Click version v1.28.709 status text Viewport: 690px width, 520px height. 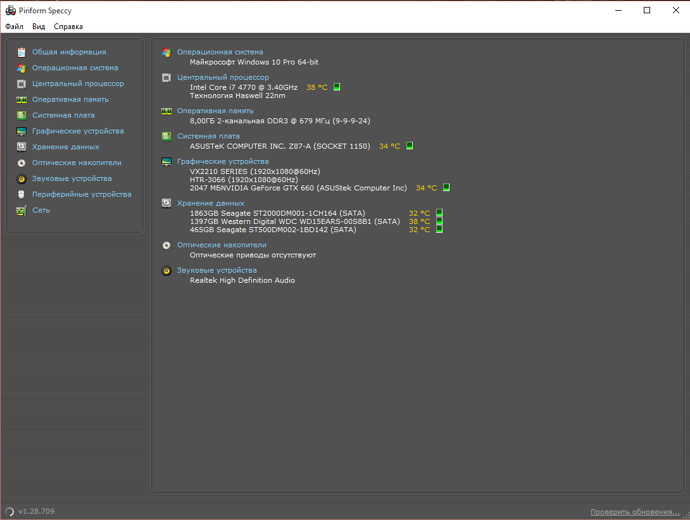[x=37, y=511]
